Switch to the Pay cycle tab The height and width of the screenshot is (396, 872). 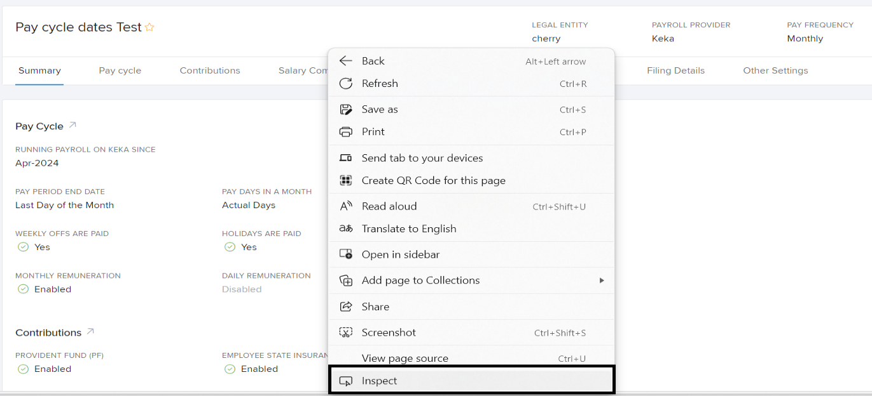click(x=120, y=70)
